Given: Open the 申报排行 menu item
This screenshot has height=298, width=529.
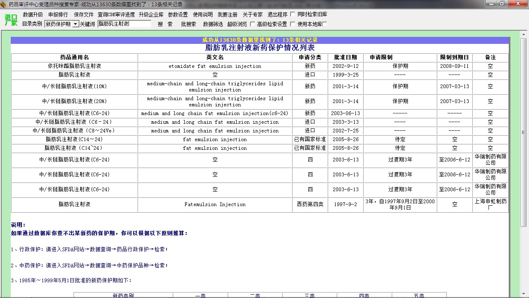Looking at the screenshot, I should click(58, 14).
